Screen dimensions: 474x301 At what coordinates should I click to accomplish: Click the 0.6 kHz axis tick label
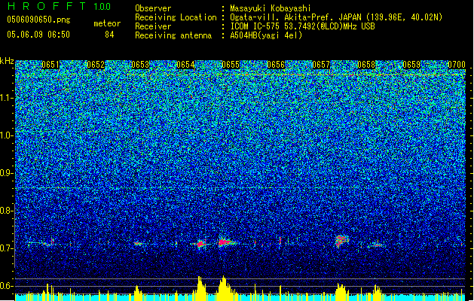point(7,286)
